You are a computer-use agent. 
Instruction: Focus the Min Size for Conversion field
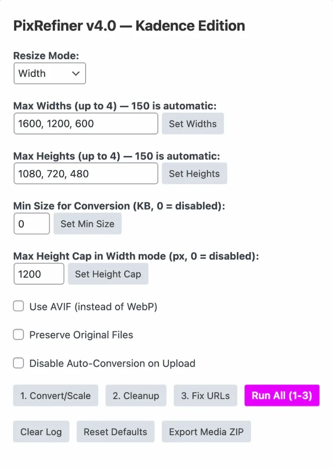click(x=32, y=224)
